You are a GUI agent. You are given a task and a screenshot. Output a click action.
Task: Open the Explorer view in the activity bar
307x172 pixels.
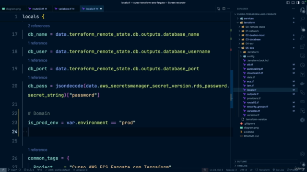click(302, 10)
